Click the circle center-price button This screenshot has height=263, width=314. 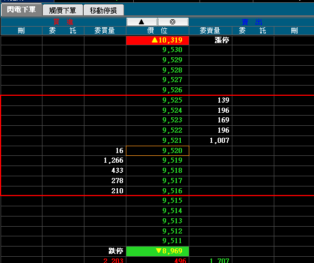point(173,22)
